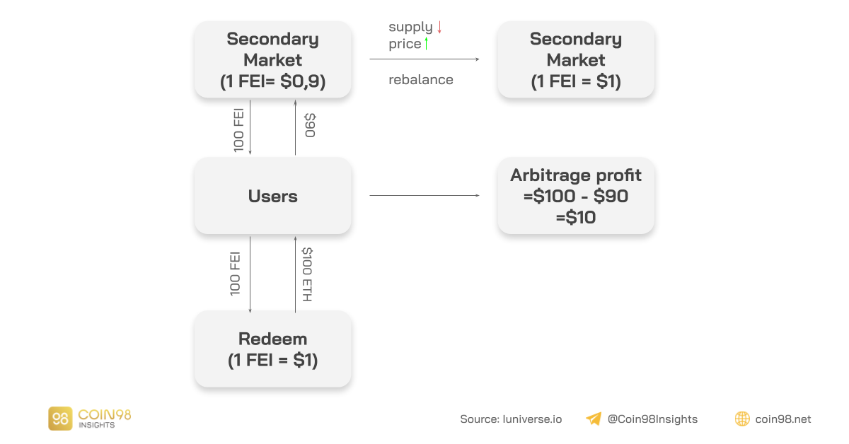Click the Coin98 Insights logo icon
849x444 pixels.
pos(59,419)
